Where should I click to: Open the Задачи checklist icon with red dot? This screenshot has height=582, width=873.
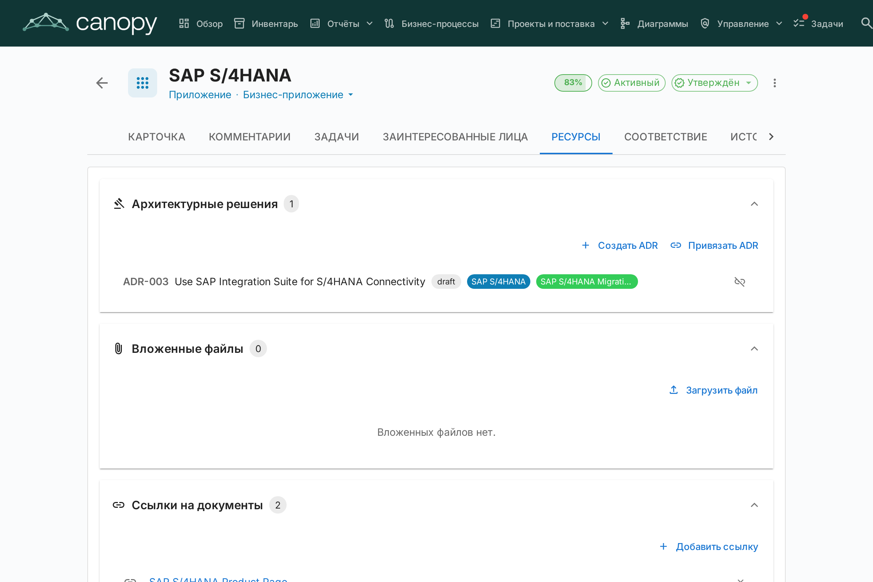pyautogui.click(x=799, y=23)
